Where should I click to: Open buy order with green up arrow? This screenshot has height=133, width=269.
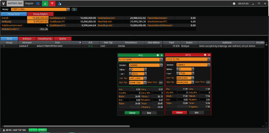45,3
